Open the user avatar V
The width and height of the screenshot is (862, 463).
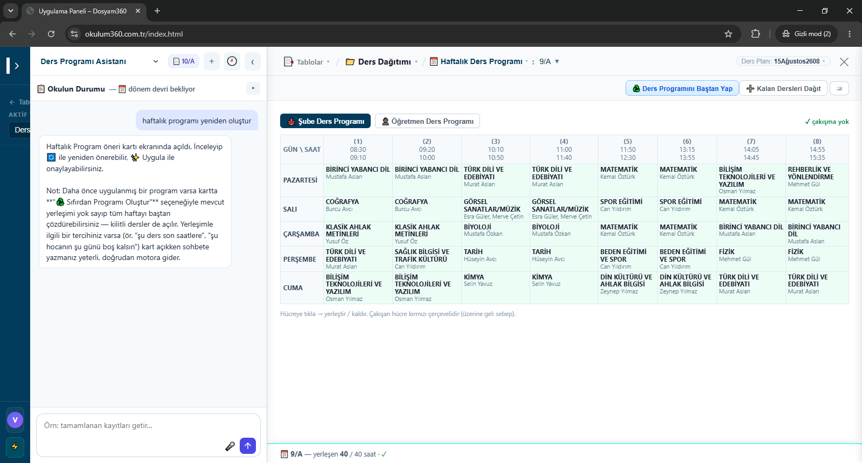(15, 420)
